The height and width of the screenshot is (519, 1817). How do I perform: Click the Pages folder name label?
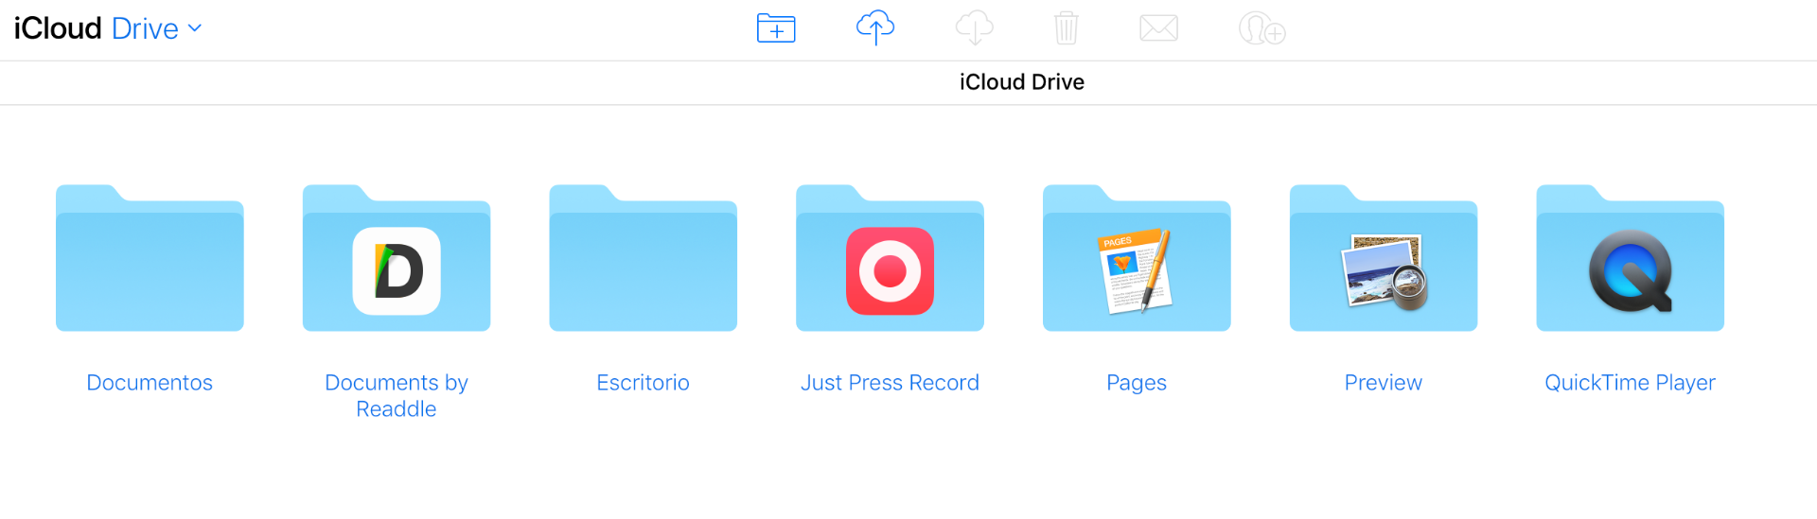click(x=1137, y=383)
